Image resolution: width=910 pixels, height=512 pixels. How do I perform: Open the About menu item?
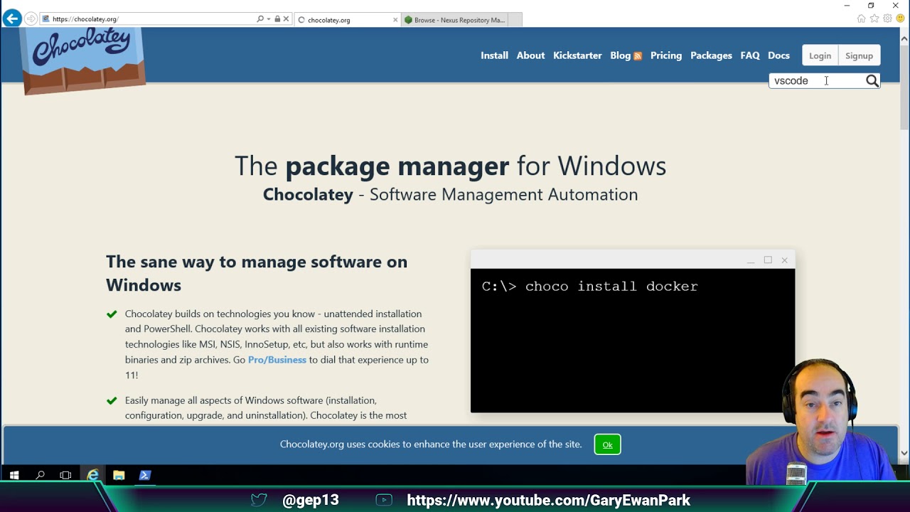point(530,55)
